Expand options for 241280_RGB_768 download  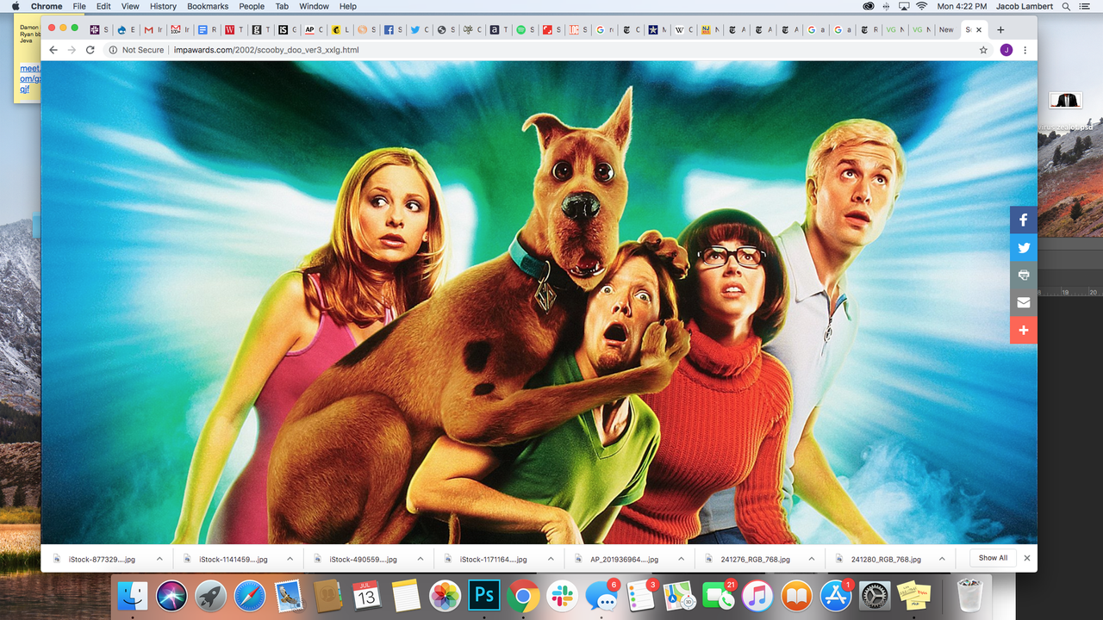coord(942,559)
